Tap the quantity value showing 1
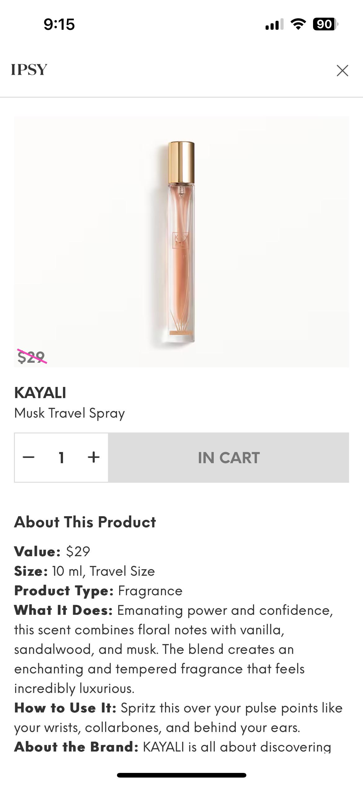This screenshot has height=785, width=363. 61,457
